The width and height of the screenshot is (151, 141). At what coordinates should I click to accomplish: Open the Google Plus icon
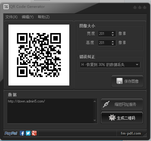click(x=34, y=133)
